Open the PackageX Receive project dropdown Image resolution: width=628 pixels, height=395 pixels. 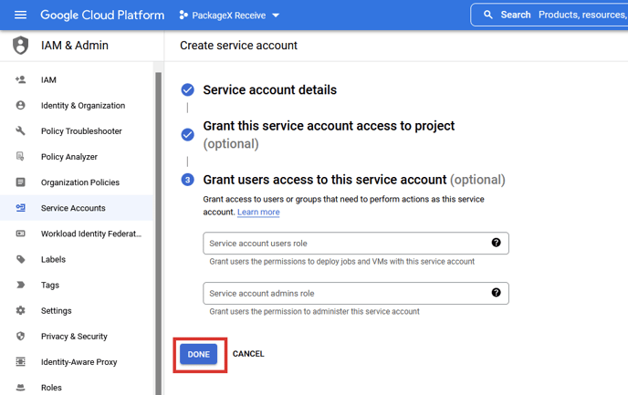[x=230, y=16]
